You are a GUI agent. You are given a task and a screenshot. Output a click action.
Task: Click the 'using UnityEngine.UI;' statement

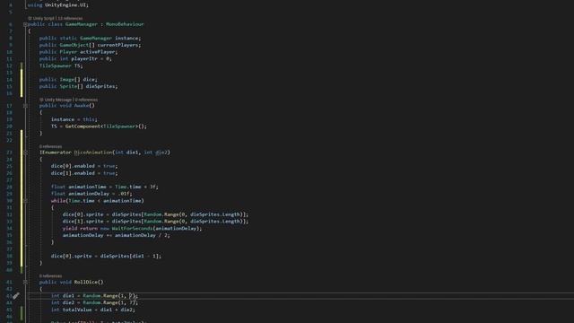58,5
